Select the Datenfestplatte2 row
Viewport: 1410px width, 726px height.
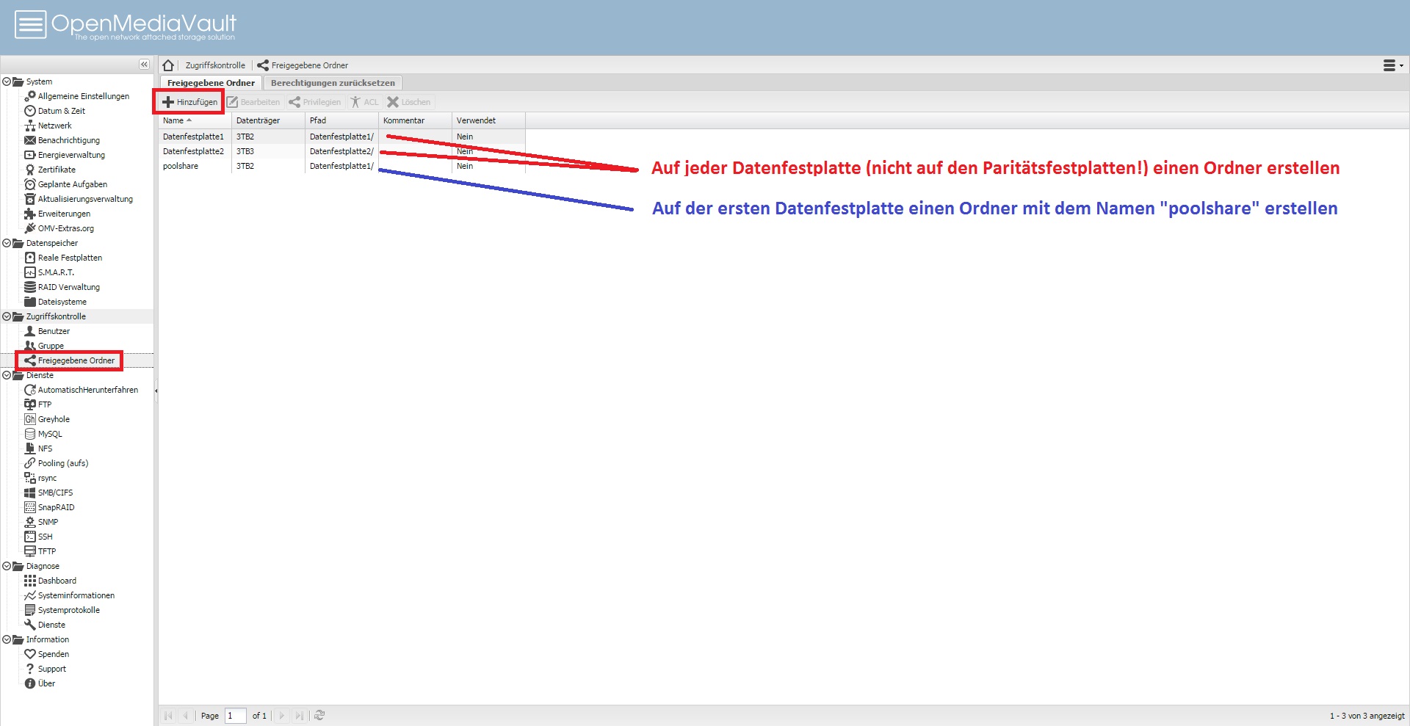pos(342,151)
